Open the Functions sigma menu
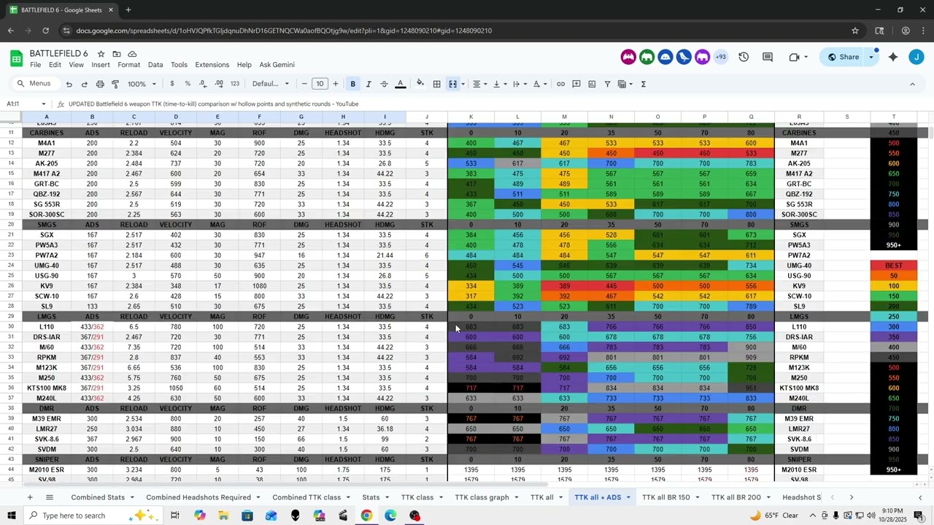This screenshot has height=525, width=934. coord(644,84)
